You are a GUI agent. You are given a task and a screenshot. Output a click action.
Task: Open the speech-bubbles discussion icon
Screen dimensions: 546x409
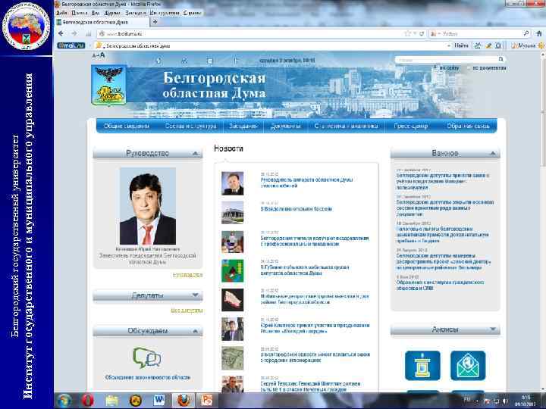(147, 357)
